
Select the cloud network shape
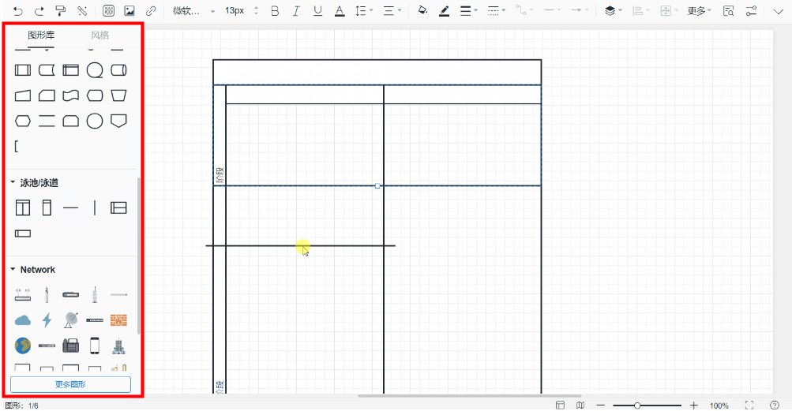(23, 320)
